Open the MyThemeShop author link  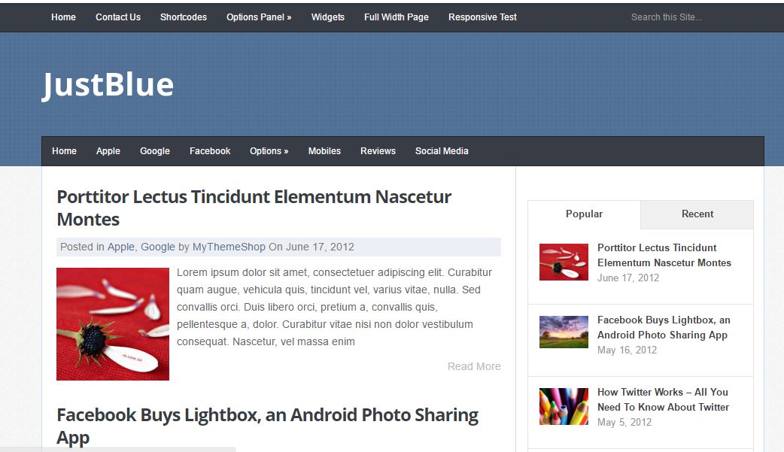point(229,247)
